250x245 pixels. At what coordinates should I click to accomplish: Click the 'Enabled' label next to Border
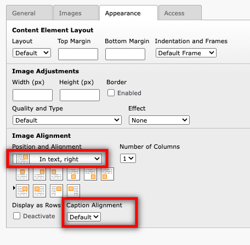129,93
